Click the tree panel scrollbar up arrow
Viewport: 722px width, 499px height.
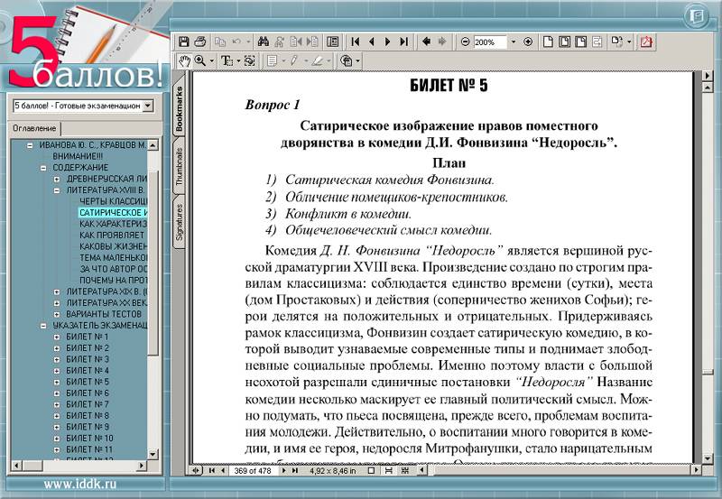pos(153,145)
